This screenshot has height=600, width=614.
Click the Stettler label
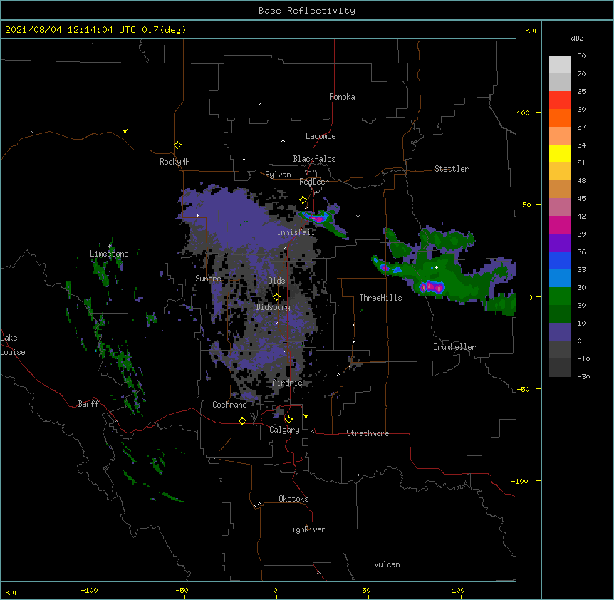pos(452,169)
